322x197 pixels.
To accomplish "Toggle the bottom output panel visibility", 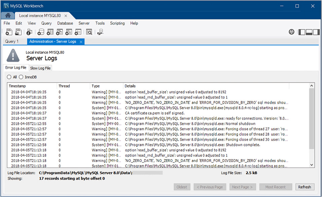I will click(309, 32).
